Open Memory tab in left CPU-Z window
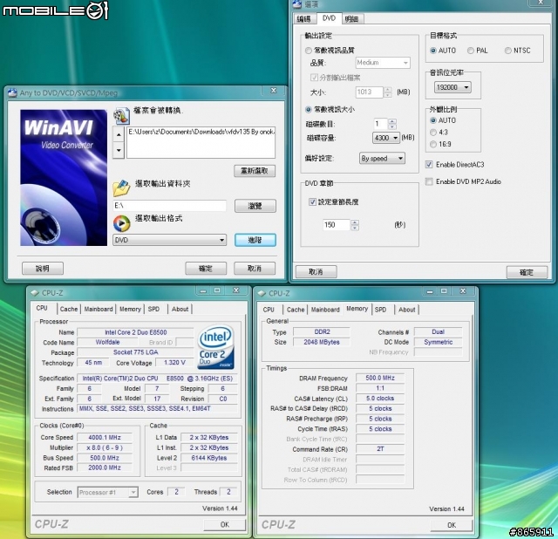The image size is (558, 539). [130, 309]
